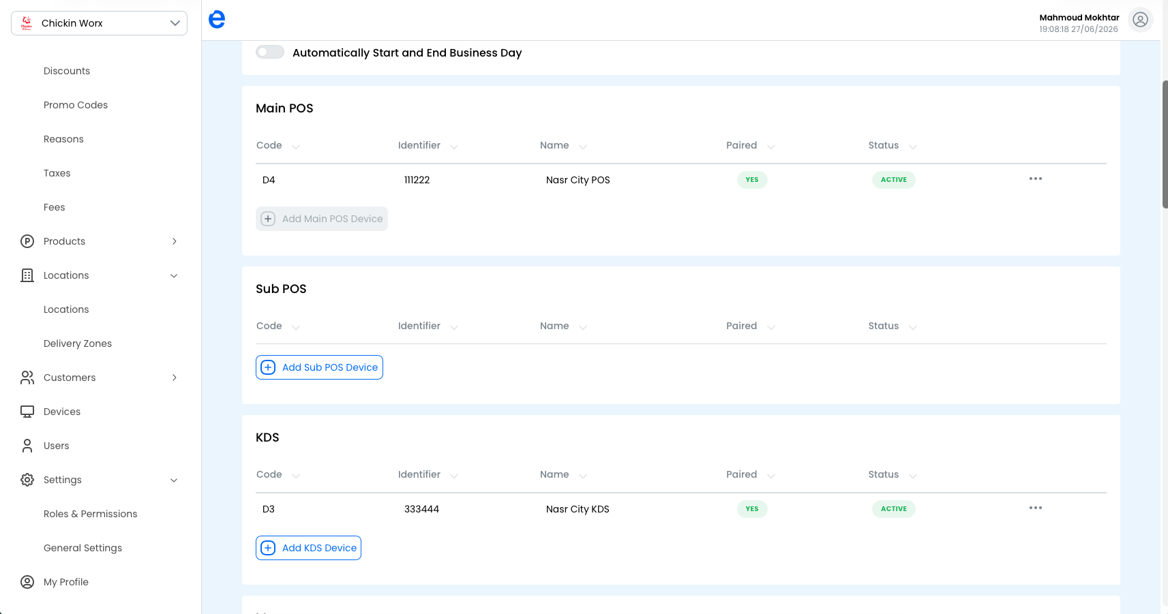
Task: Click the Settings gear icon in the sidebar
Action: point(27,480)
